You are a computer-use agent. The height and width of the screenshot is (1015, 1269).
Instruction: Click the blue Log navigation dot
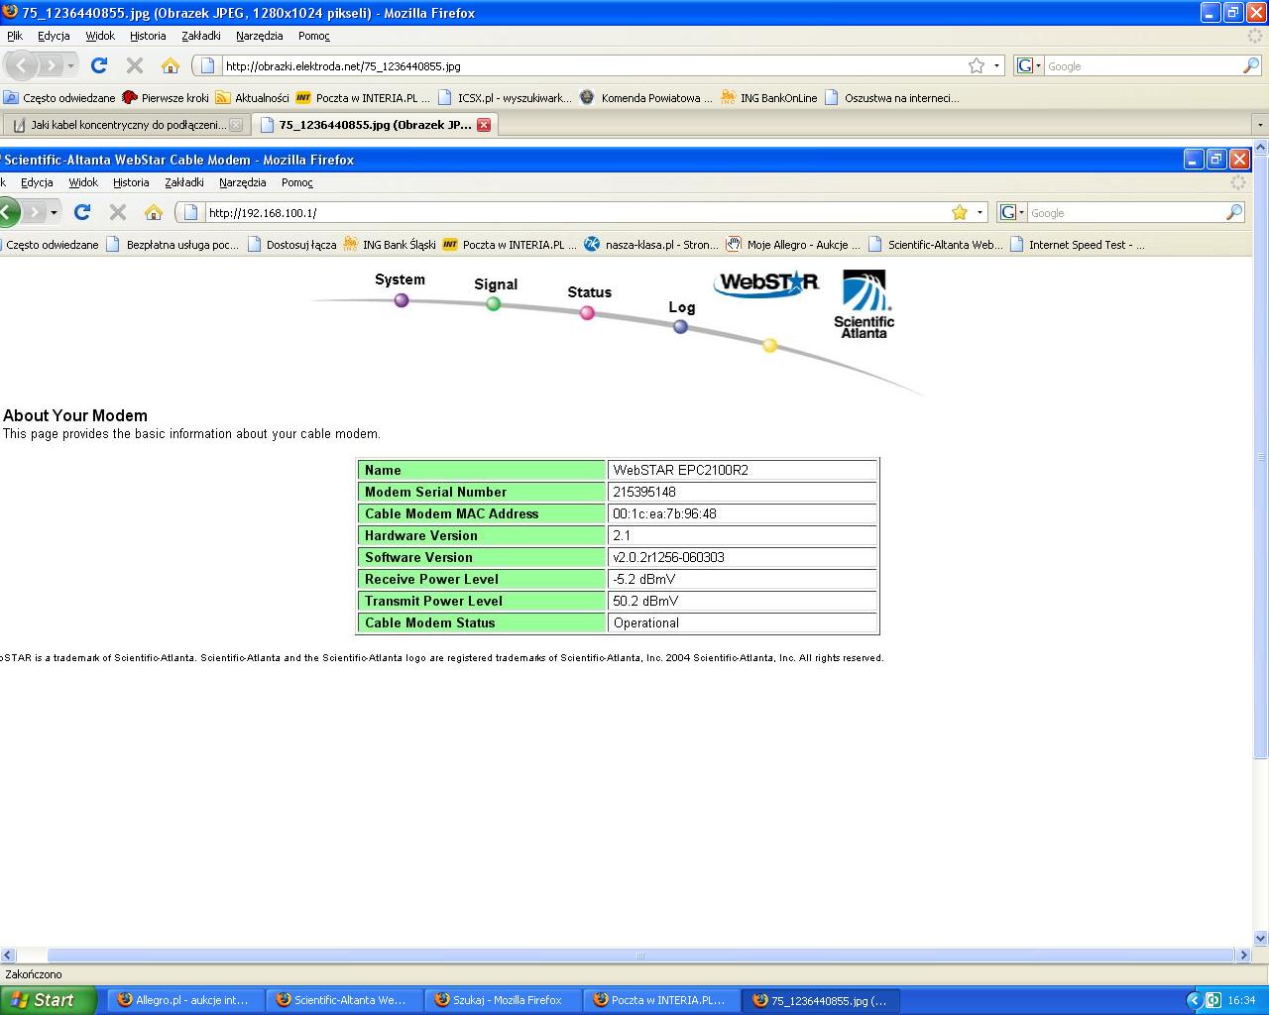681,327
